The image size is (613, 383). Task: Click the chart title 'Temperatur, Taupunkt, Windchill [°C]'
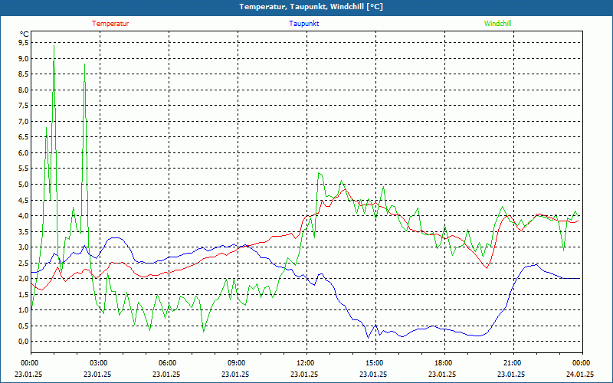click(311, 7)
